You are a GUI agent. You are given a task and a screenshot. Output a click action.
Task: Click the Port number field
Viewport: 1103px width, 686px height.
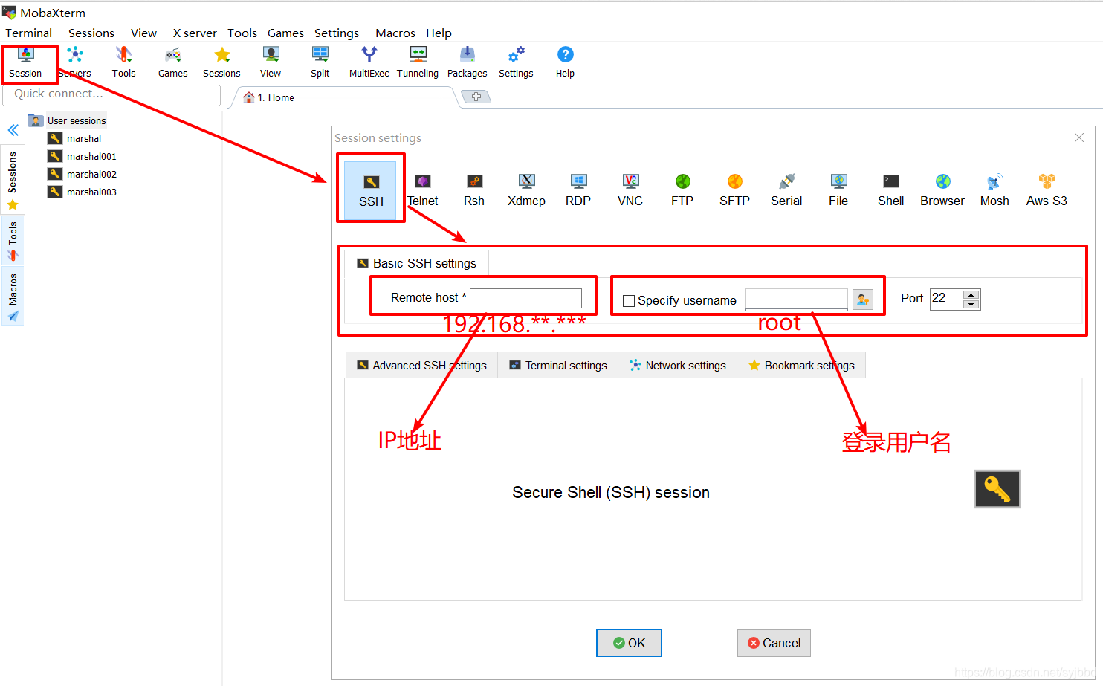coord(946,299)
